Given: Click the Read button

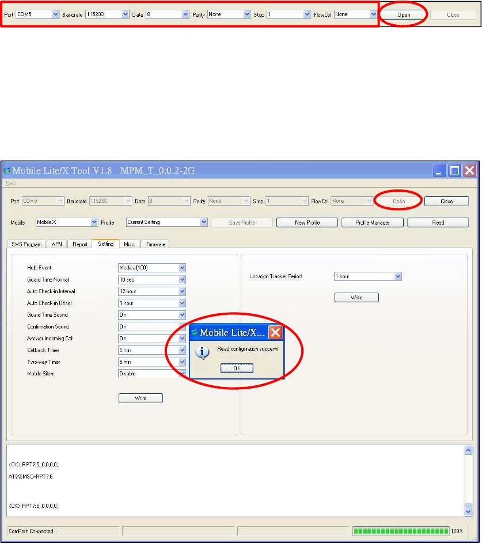Looking at the screenshot, I should (x=438, y=223).
